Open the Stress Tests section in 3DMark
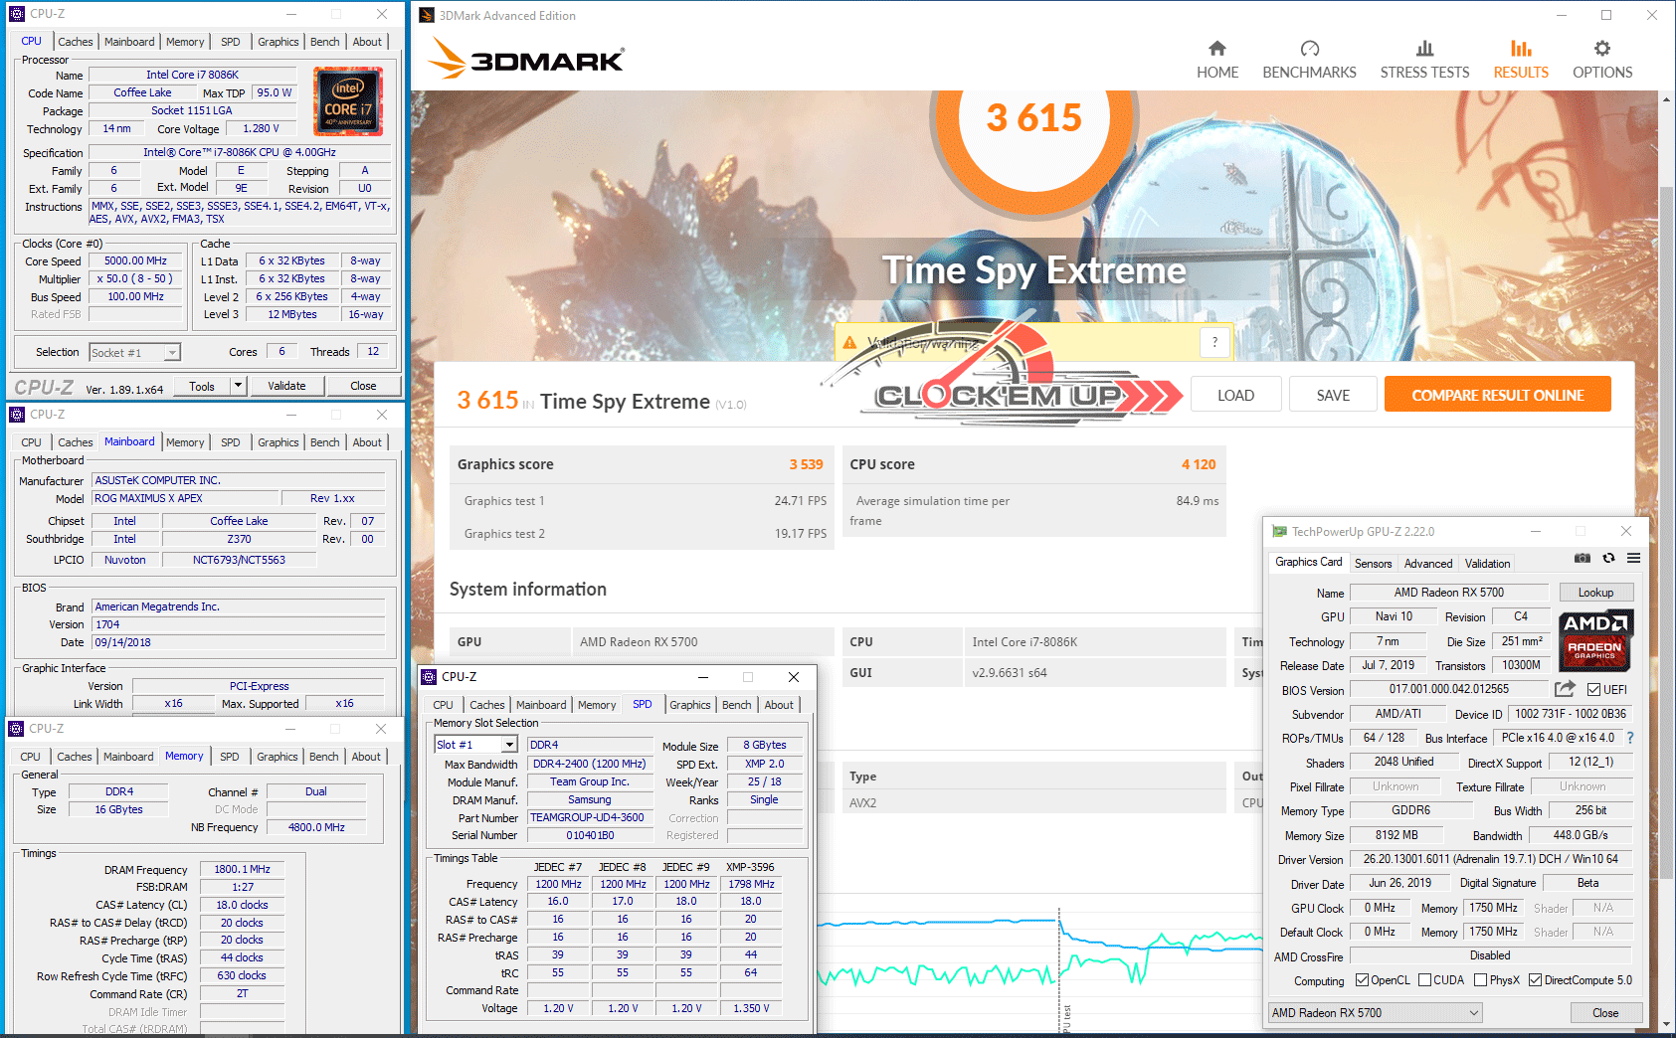Screen dimensions: 1676x1038 pyautogui.click(x=1424, y=60)
